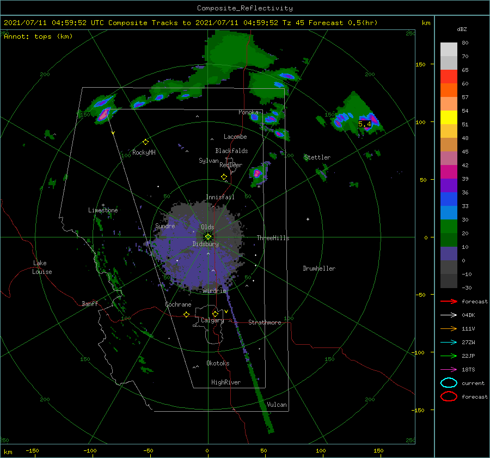Image resolution: width=490 pixels, height=458 pixels.
Task: Click the Okotoks town label
Action: pos(218,363)
